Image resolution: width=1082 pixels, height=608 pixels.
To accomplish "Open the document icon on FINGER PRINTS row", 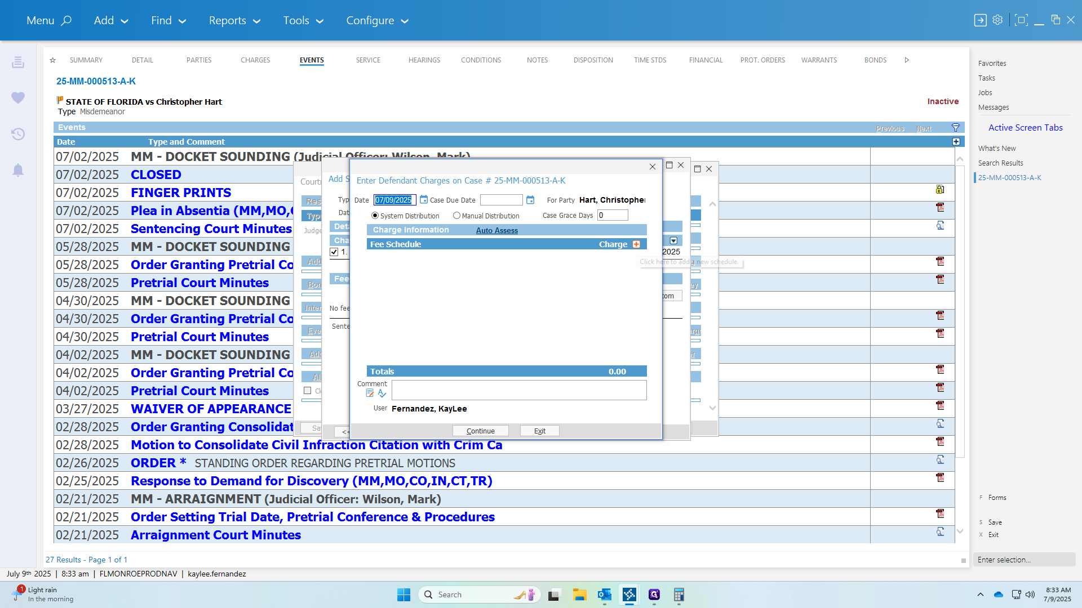I will [940, 190].
